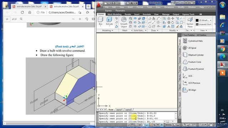The width and height of the screenshot is (228, 128).
Task: Open the Express Tools ribbon tab
Action: point(188,14)
